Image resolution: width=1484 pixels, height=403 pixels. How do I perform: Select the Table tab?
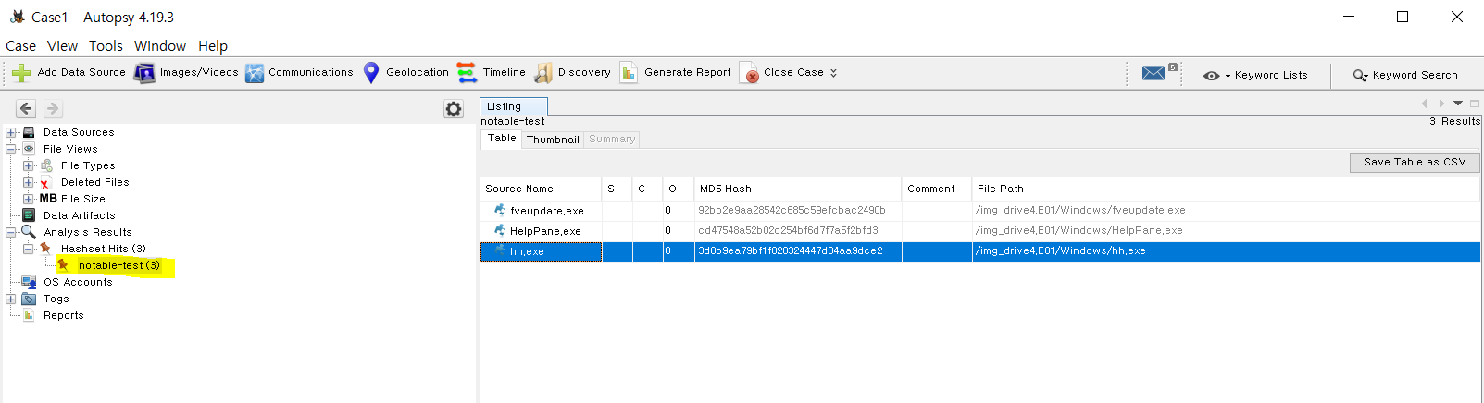click(x=502, y=138)
